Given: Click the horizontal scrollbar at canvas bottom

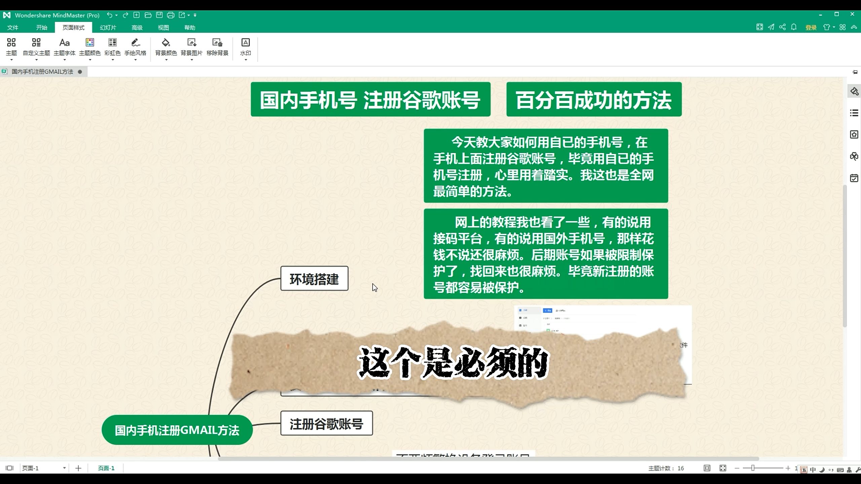Looking at the screenshot, I should 488,459.
